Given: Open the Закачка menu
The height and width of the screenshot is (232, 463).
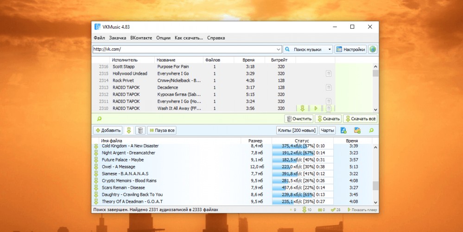Looking at the screenshot, I should tap(118, 38).
